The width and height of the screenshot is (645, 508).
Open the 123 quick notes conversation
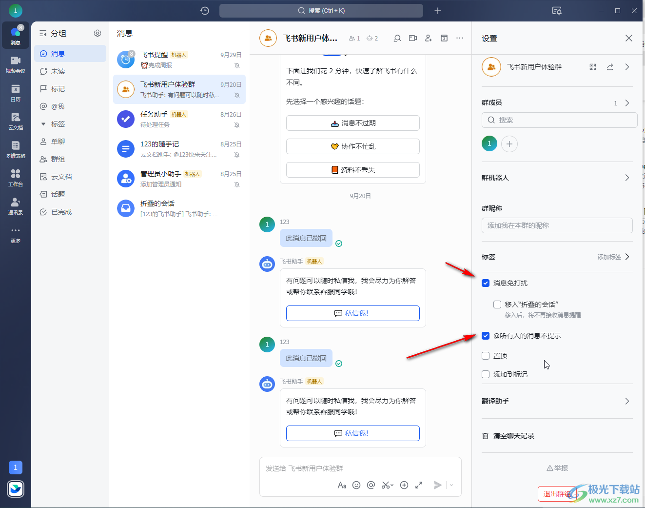coord(179,149)
